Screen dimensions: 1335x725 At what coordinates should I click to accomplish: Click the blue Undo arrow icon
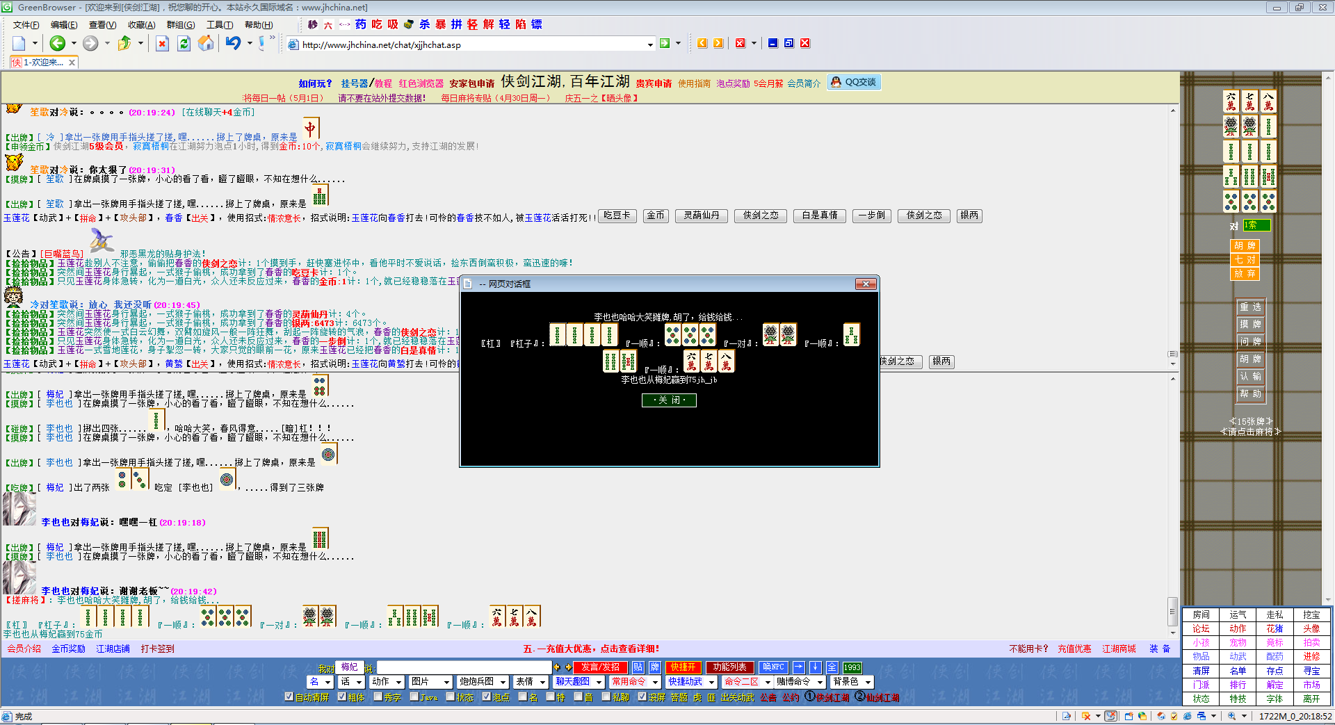233,44
